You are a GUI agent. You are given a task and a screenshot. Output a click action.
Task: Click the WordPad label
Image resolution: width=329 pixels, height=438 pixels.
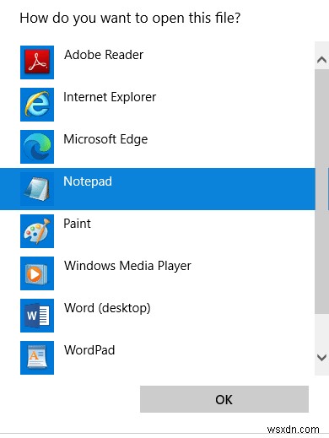(x=89, y=350)
